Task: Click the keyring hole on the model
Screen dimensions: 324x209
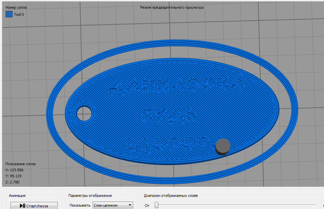Action: (x=83, y=113)
